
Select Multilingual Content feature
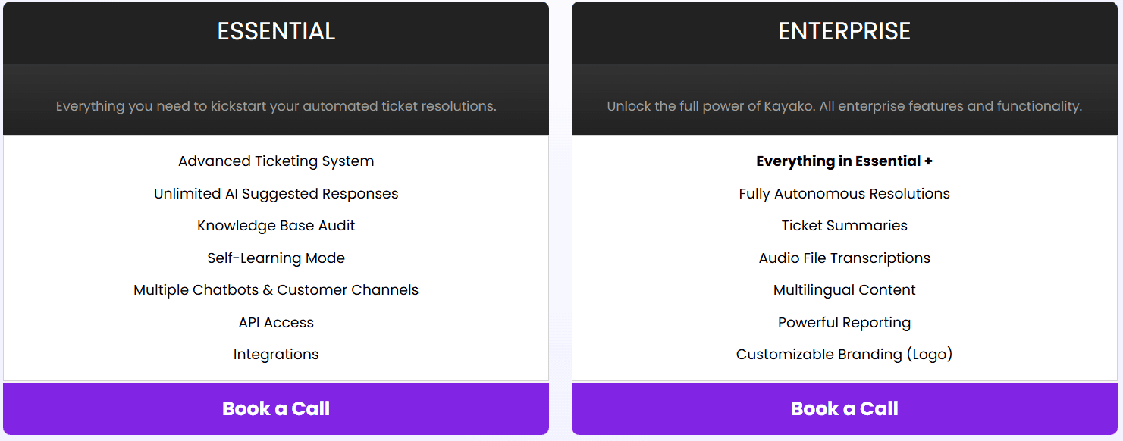[x=844, y=290]
